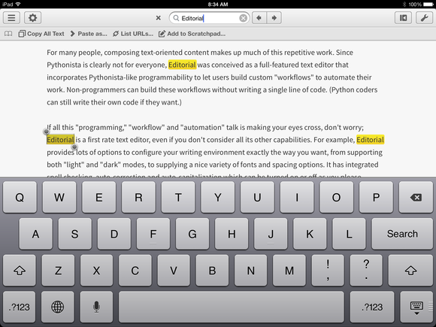Tap the Q key
This screenshot has width=436, height=327.
(x=20, y=198)
